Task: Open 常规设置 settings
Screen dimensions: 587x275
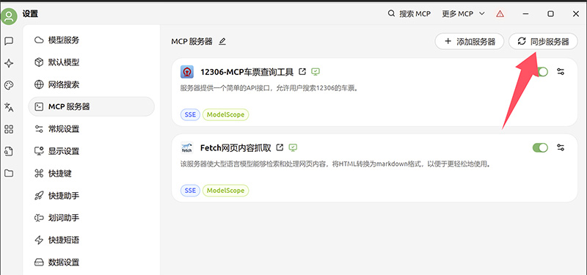Action: click(x=91, y=129)
